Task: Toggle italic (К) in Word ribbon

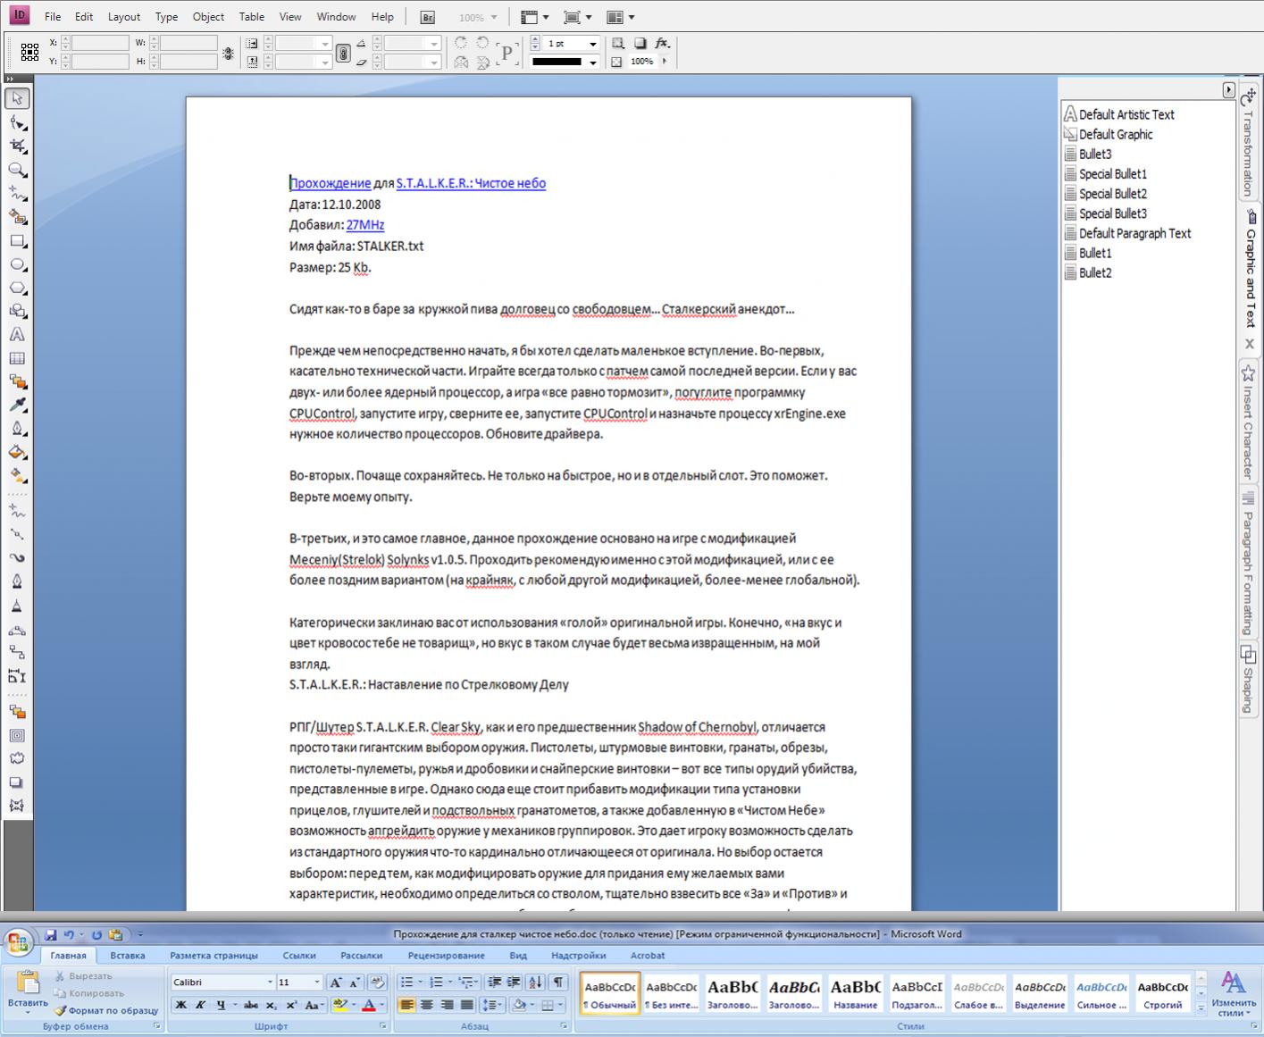Action: click(x=200, y=1005)
